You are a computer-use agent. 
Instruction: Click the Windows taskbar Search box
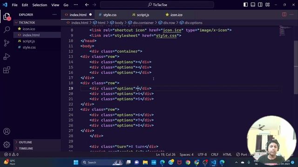(102, 162)
